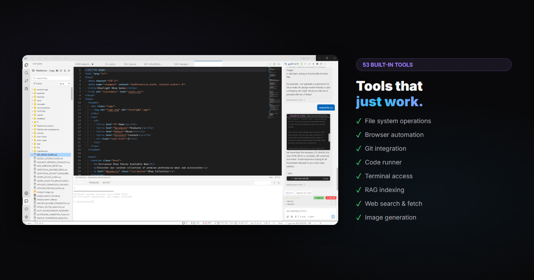Click the paperclip attach icon in chat input
Image resolution: width=534 pixels, height=280 pixels.
(x=287, y=216)
